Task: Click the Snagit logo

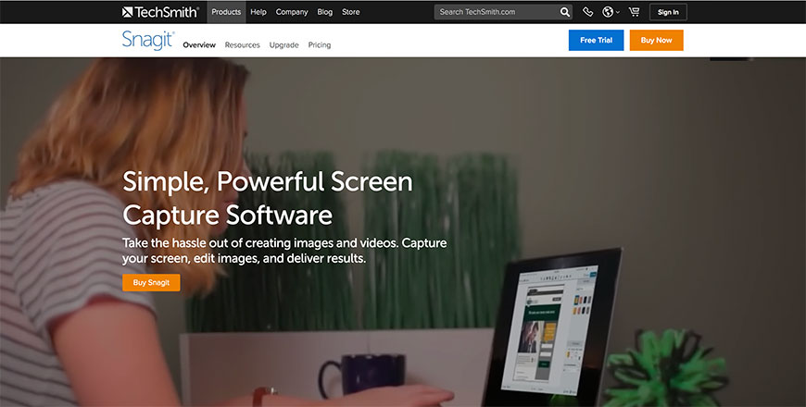Action: [148, 40]
